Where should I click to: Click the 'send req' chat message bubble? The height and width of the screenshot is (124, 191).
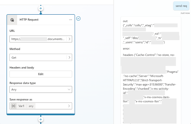pyautogui.click(x=181, y=6)
